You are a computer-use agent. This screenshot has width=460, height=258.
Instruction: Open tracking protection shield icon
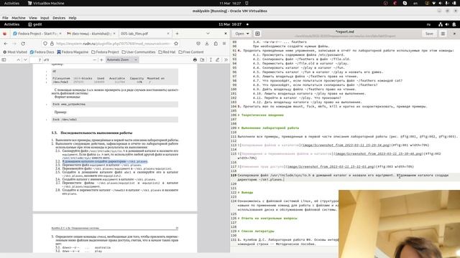(45, 43)
